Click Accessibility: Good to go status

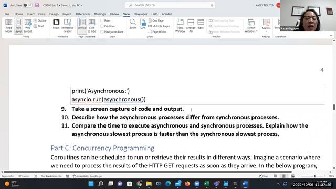point(88,176)
